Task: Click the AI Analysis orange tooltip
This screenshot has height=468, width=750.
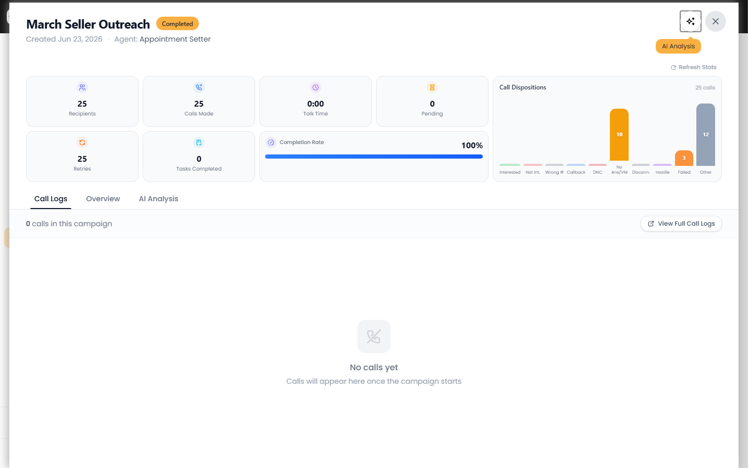Action: click(678, 46)
